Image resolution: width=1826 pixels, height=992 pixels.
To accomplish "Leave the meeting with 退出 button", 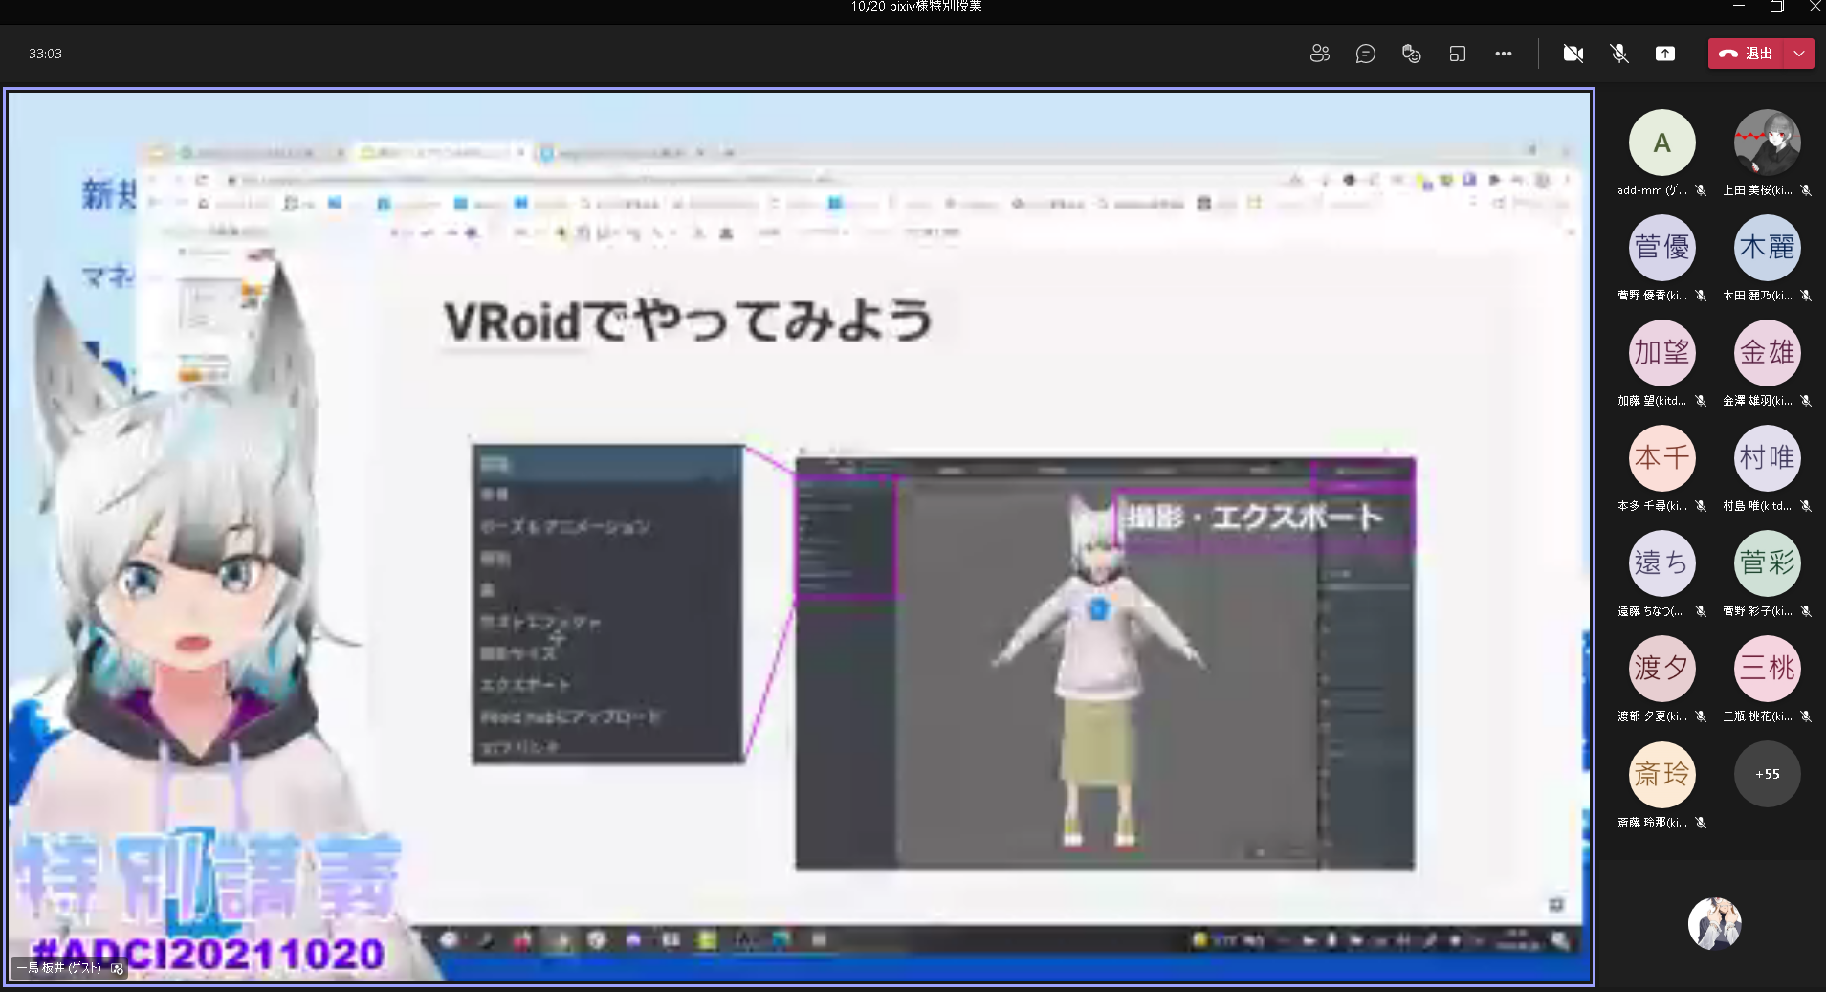I will point(1747,54).
